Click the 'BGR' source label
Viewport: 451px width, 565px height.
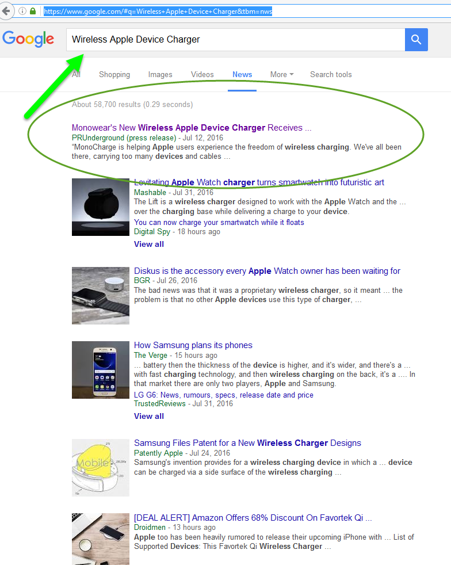coord(142,280)
